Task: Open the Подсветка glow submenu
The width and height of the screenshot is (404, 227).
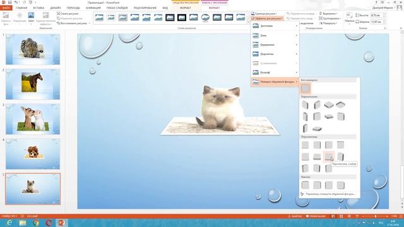Action: (x=275, y=54)
